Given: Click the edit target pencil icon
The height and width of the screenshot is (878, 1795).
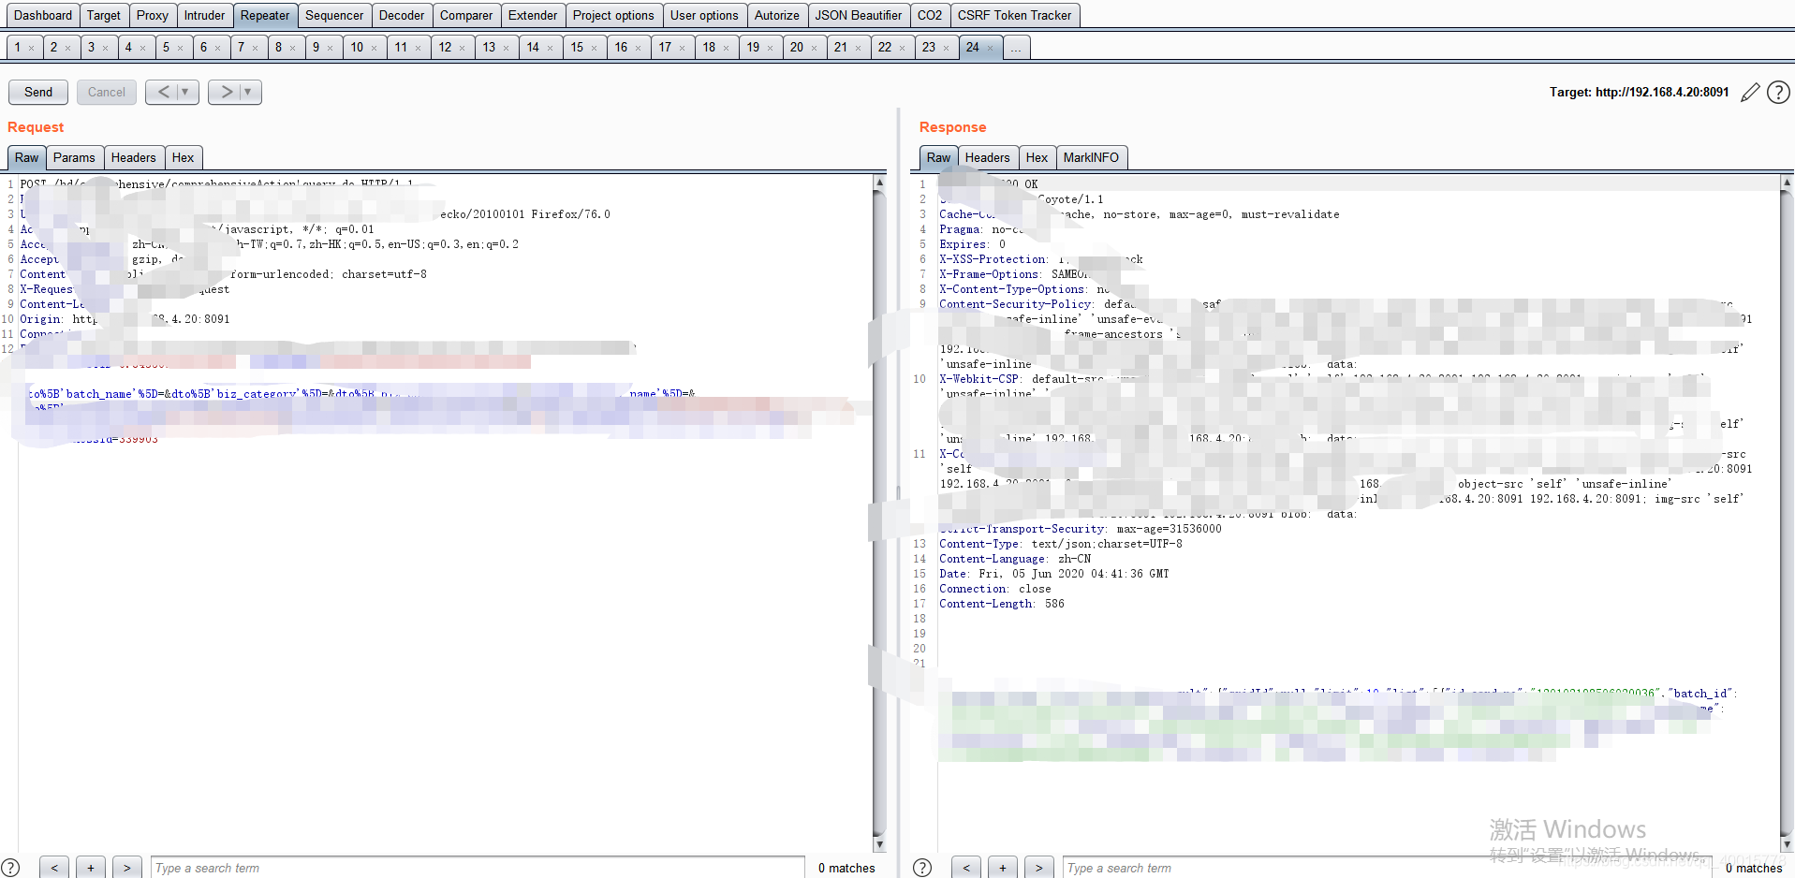Looking at the screenshot, I should (x=1750, y=92).
